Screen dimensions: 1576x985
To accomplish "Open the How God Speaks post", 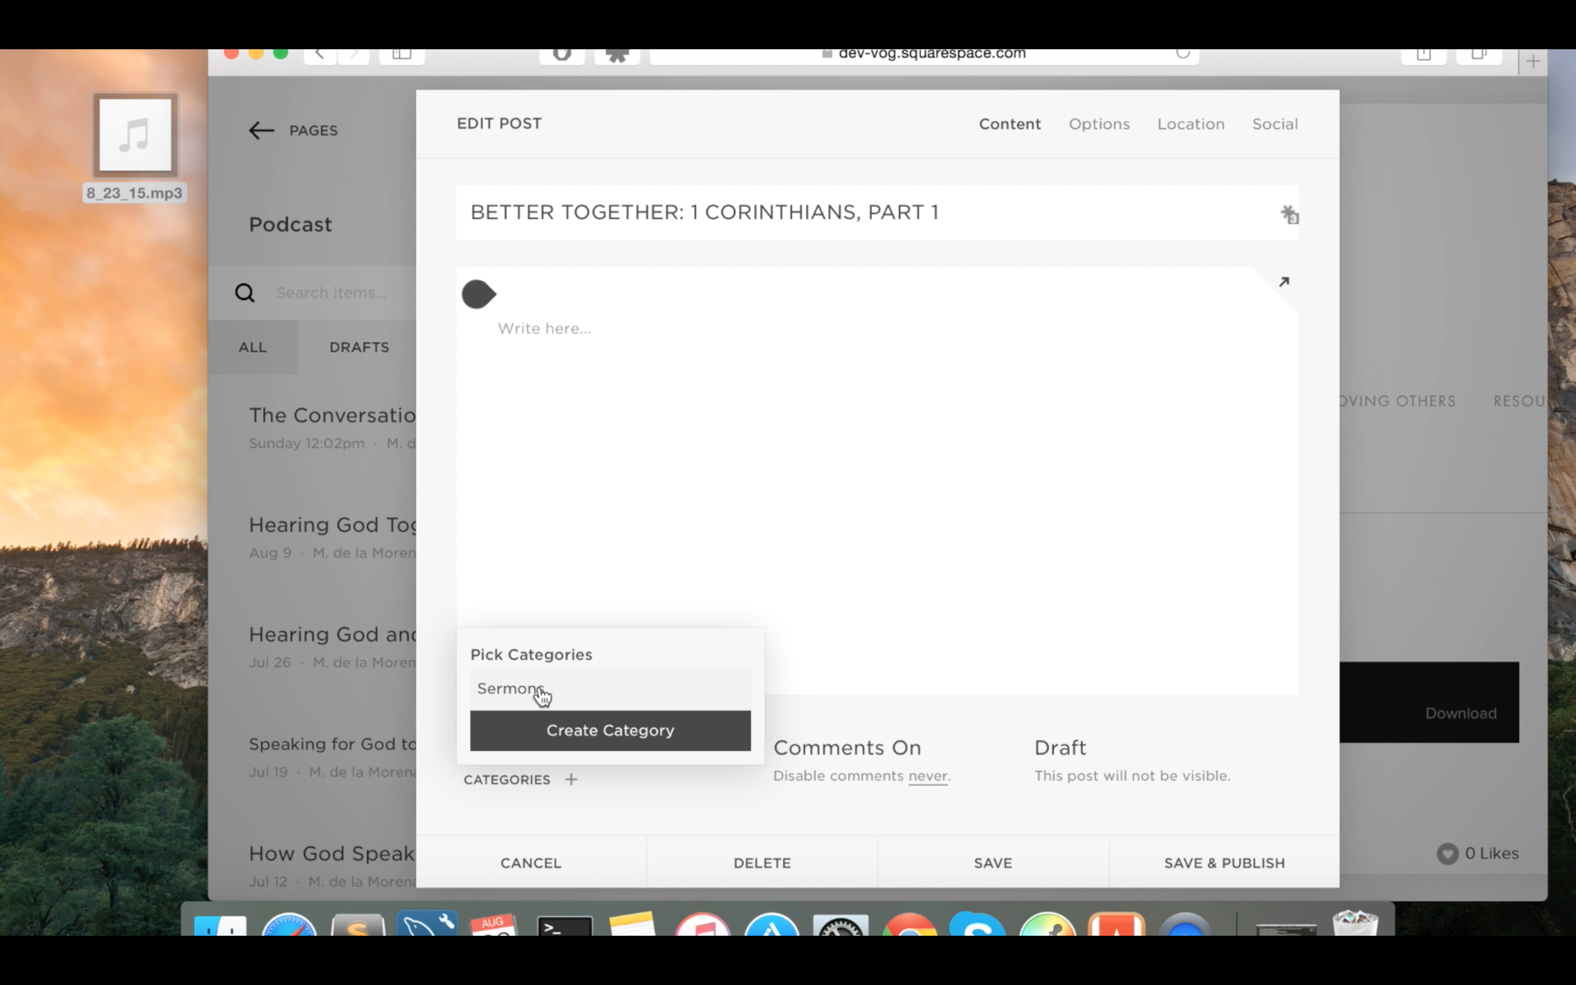I will (332, 867).
